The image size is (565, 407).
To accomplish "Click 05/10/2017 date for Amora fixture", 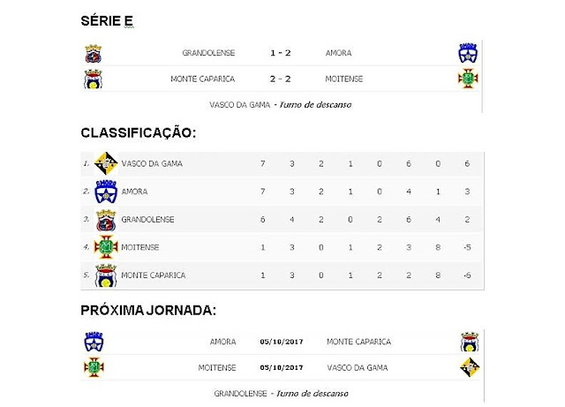I will 282,342.
